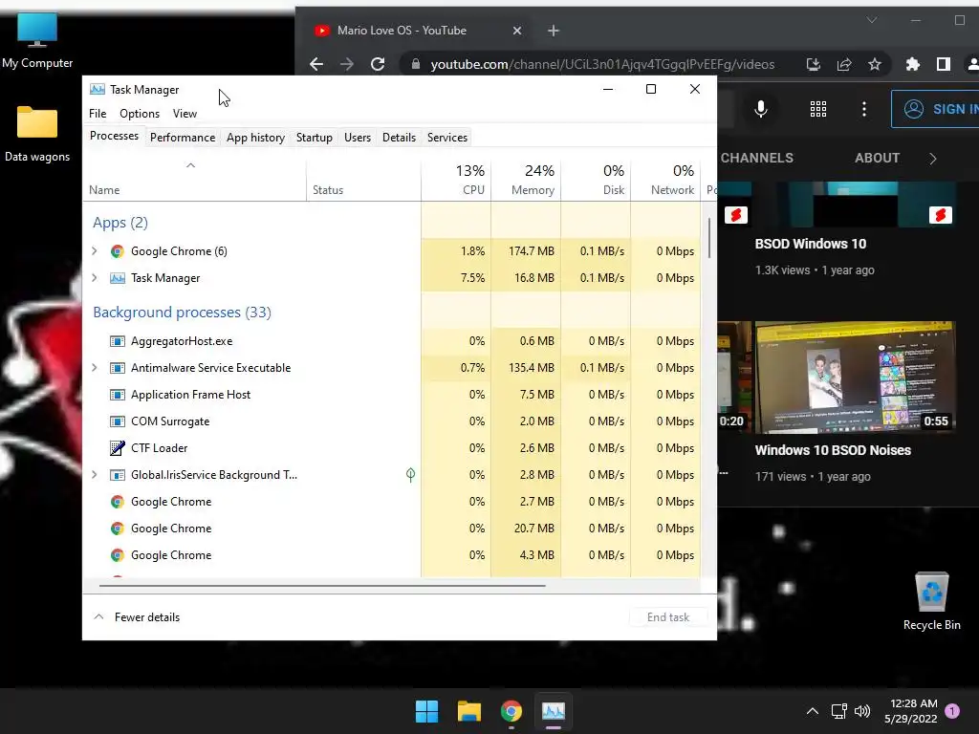This screenshot has height=734, width=979.
Task: Sort processes by the Name column
Action: pyautogui.click(x=194, y=181)
